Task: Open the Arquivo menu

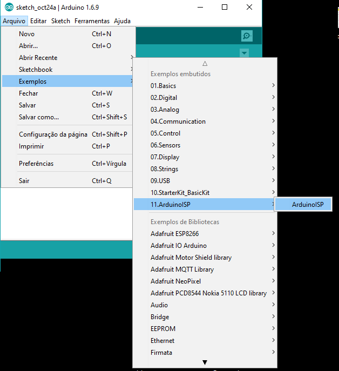Action: click(x=14, y=21)
